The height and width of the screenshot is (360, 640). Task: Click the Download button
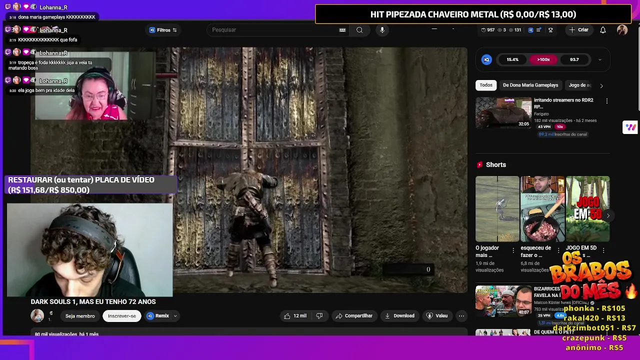tap(399, 316)
